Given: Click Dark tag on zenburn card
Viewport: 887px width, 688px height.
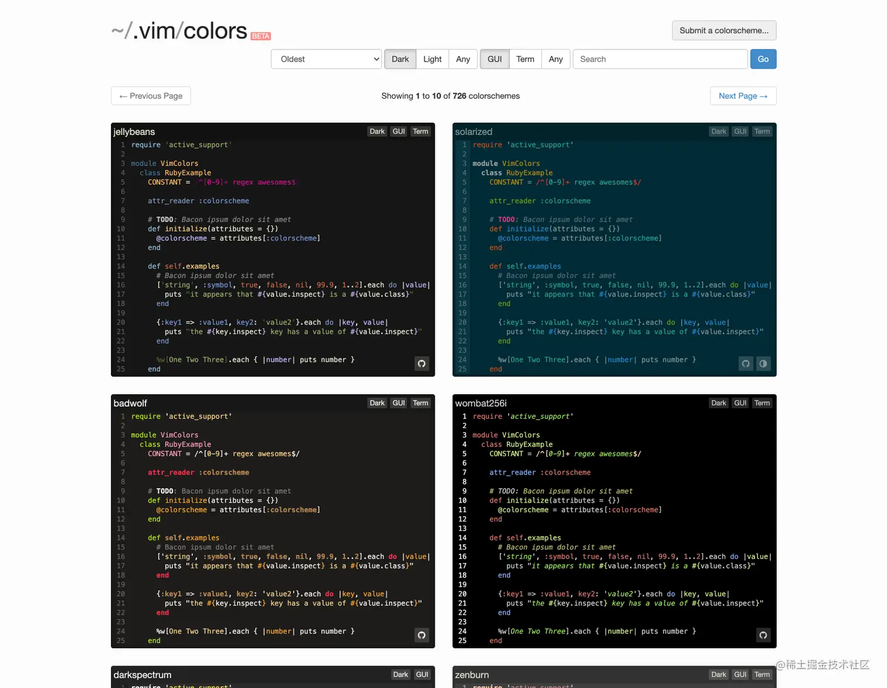Looking at the screenshot, I should 719,675.
